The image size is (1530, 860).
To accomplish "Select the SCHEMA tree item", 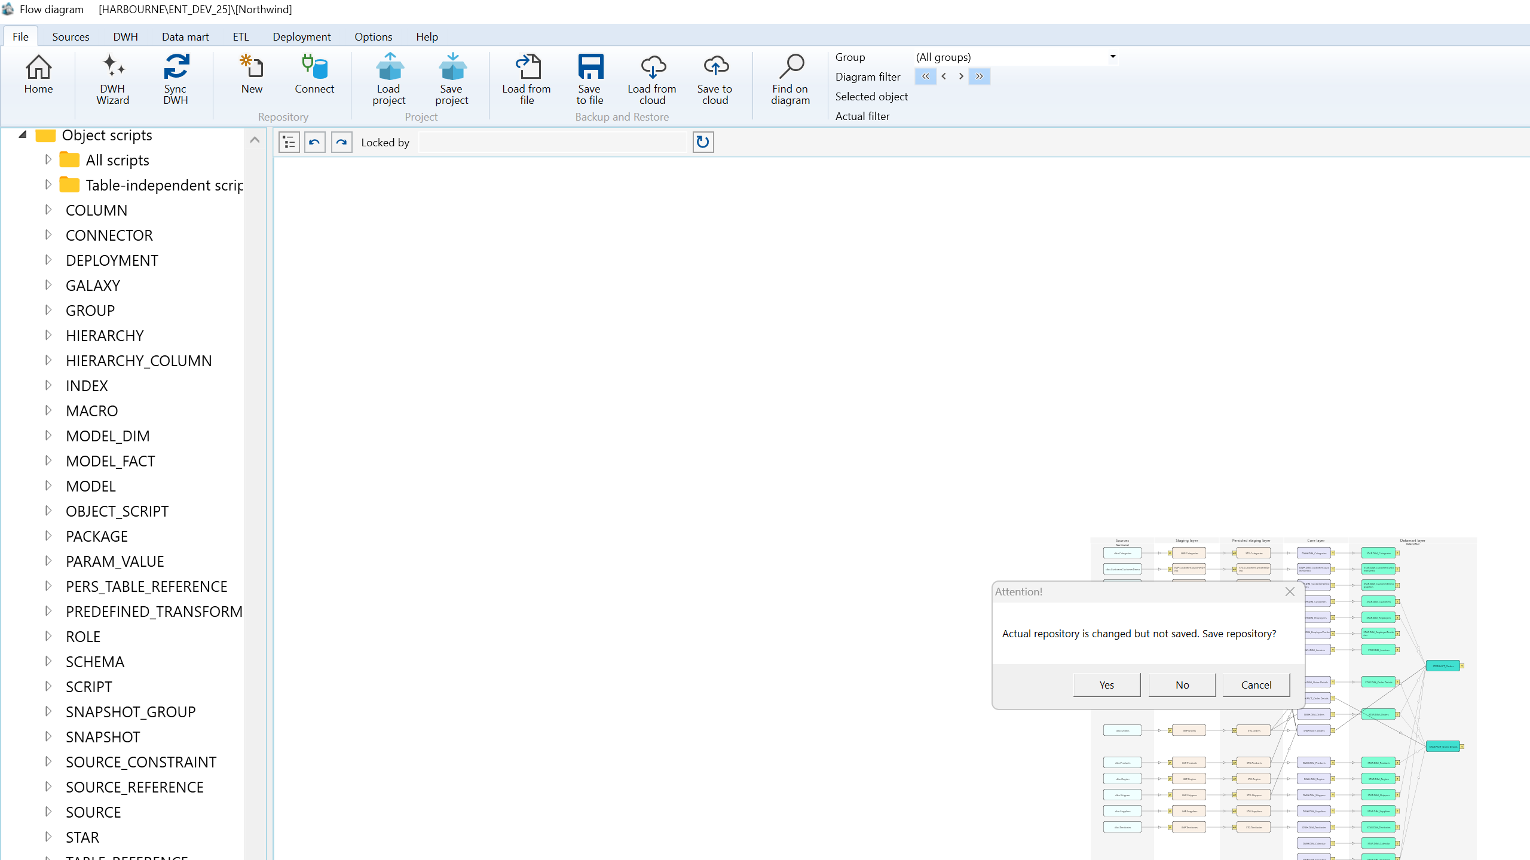I will (x=95, y=662).
